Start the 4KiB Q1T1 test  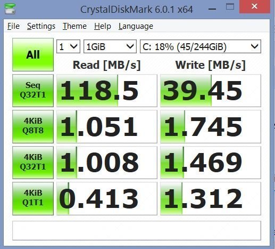[33, 198]
